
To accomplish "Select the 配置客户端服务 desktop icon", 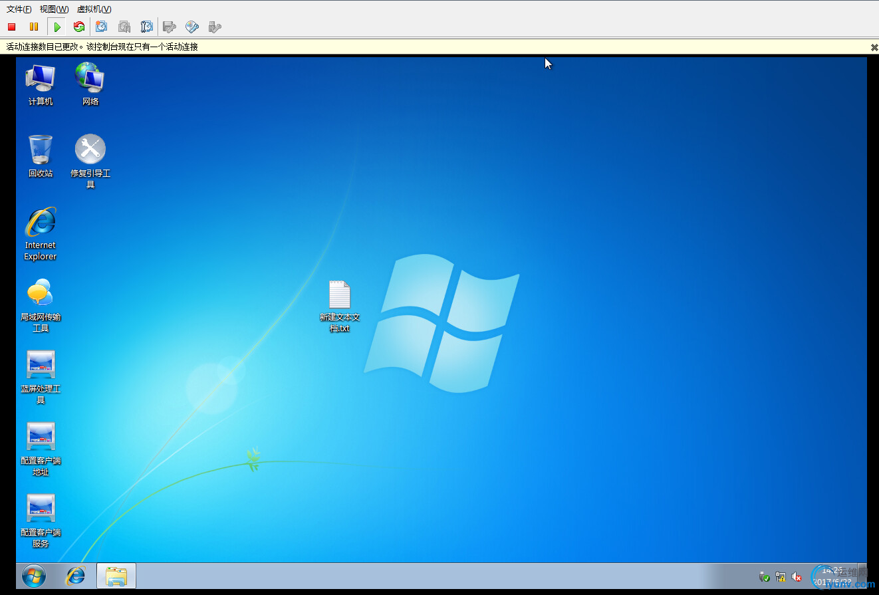I will click(41, 521).
